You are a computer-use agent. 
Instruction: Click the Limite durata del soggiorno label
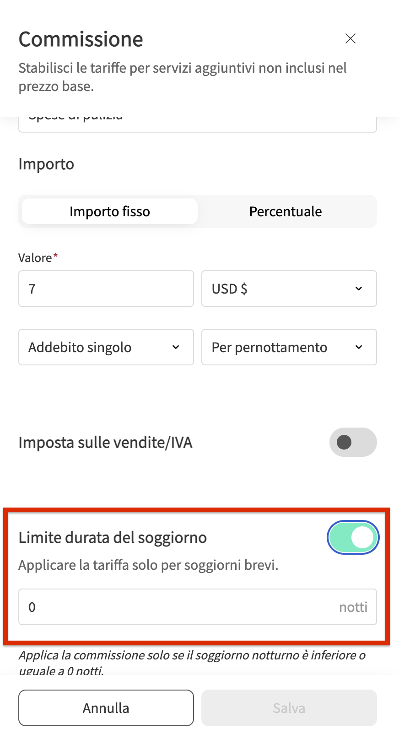(x=113, y=538)
